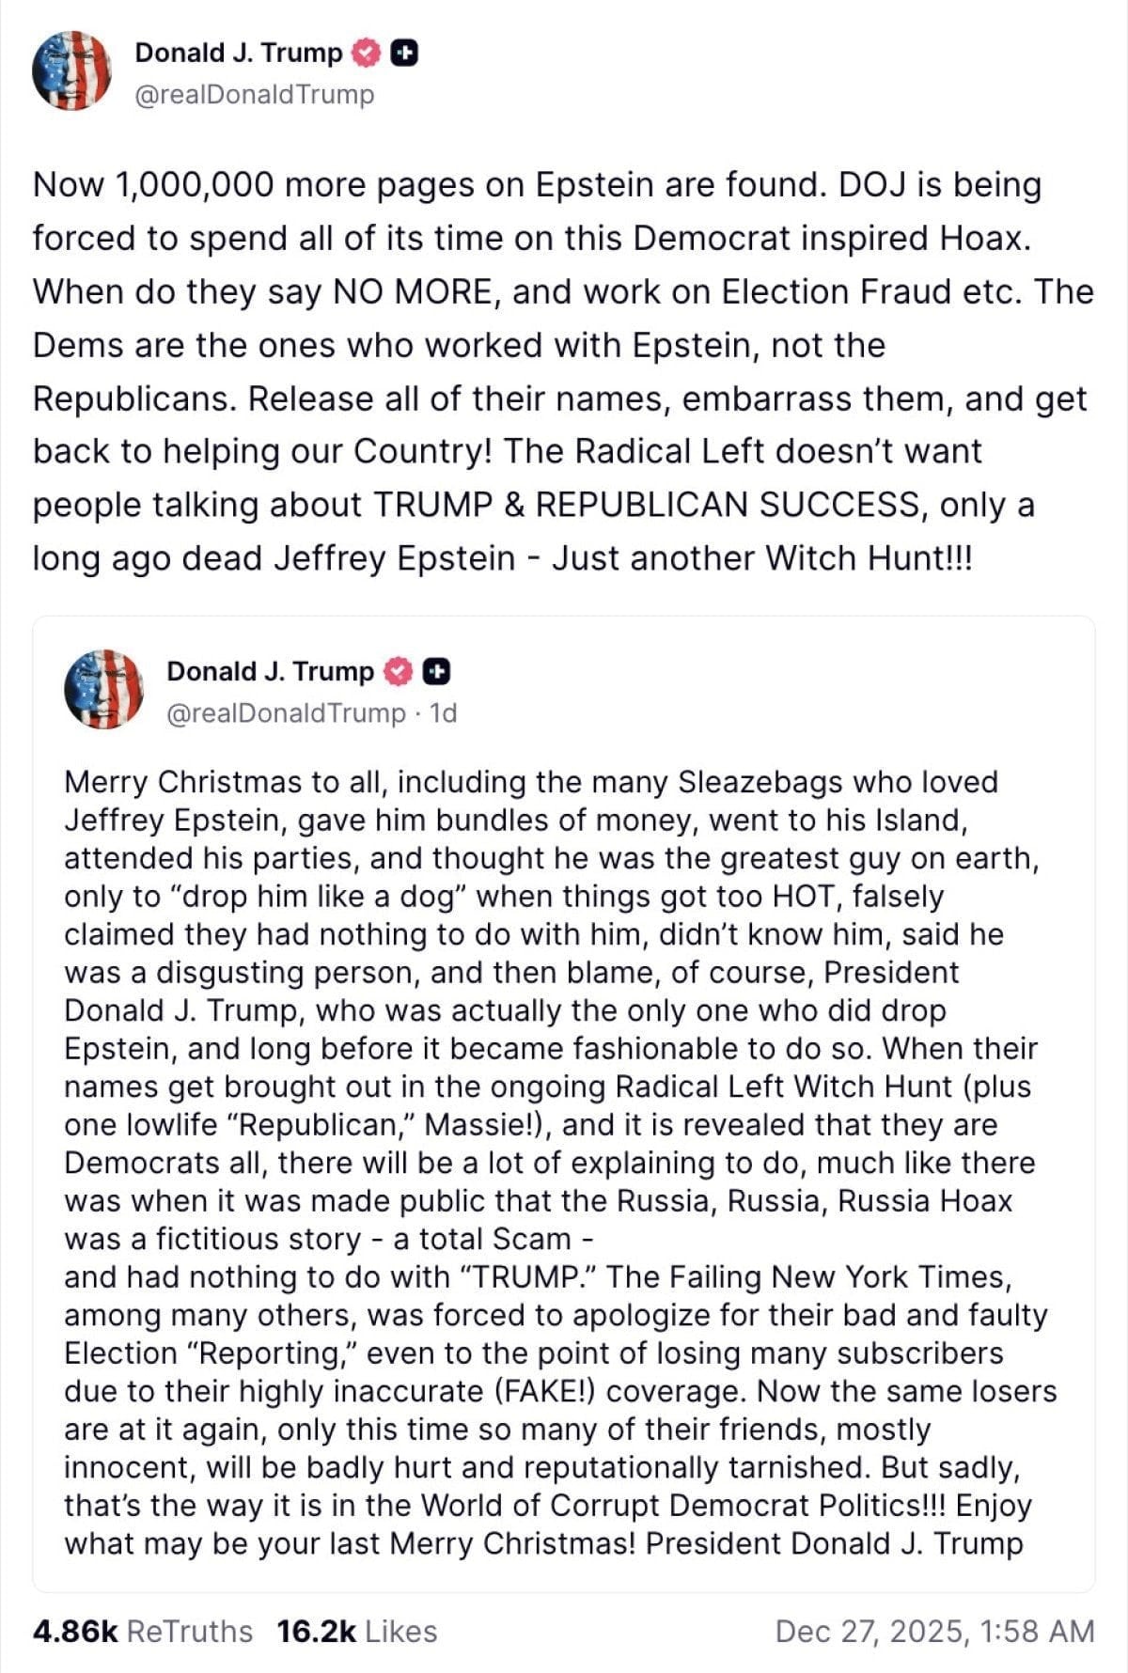This screenshot has height=1673, width=1128.
Task: Click the quoted post's "1d" timestamp
Action: pyautogui.click(x=443, y=713)
